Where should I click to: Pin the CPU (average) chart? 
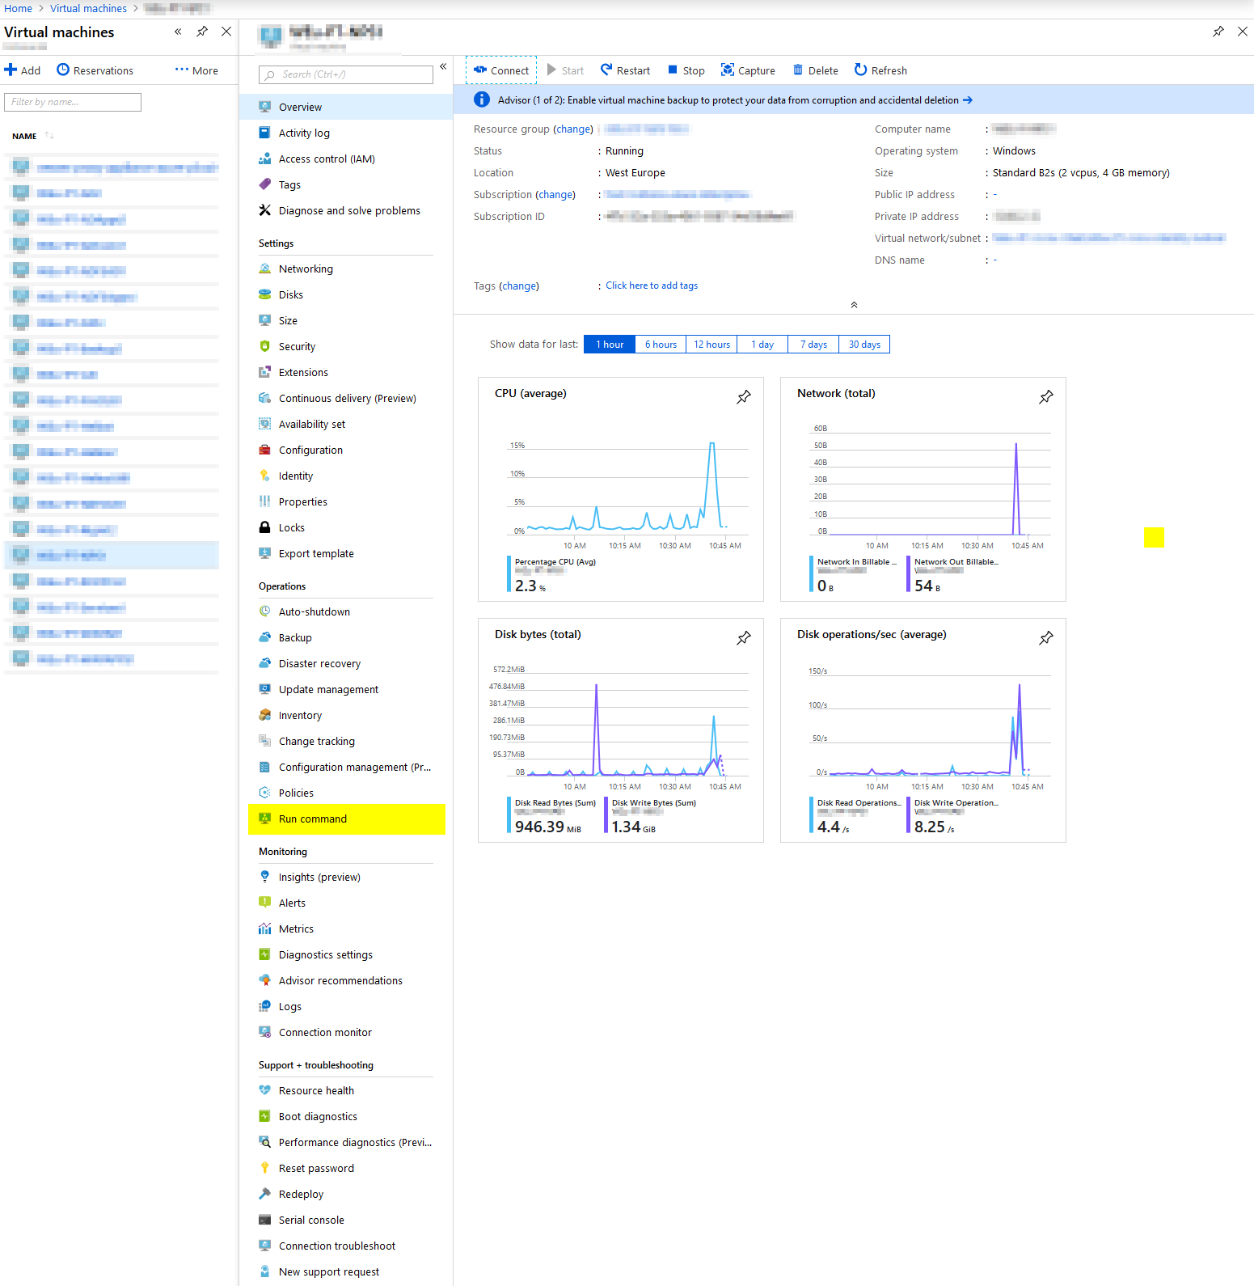pos(744,396)
